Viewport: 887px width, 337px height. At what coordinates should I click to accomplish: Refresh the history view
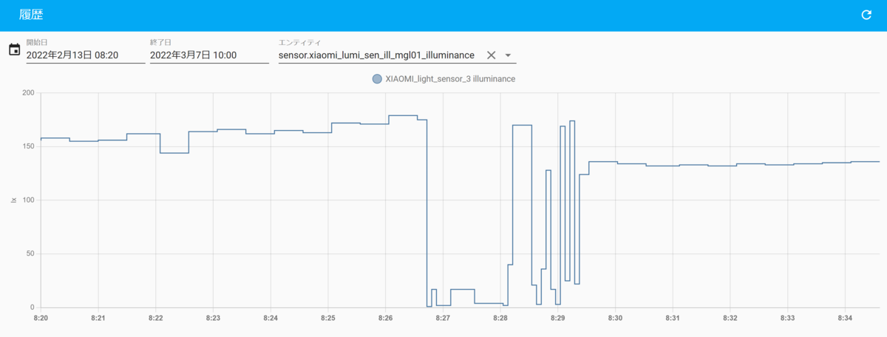click(x=866, y=15)
